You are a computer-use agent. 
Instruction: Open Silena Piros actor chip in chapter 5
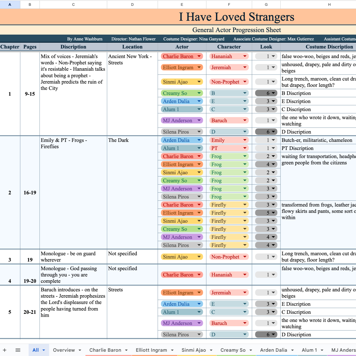coord(182,335)
